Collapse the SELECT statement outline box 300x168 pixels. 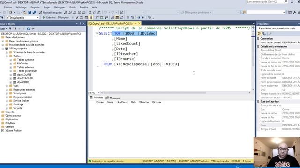pyautogui.click(x=97, y=33)
